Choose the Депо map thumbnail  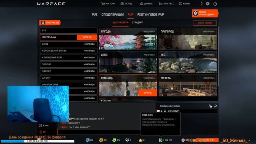(x=128, y=62)
